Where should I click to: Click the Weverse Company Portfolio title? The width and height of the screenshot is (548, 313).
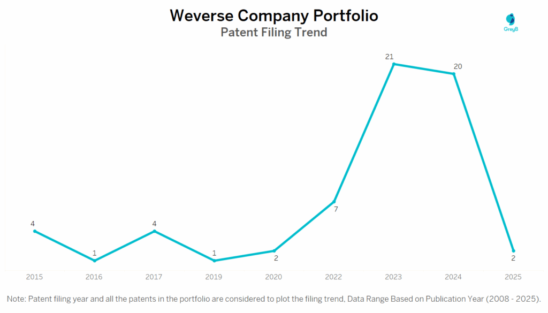tap(274, 16)
